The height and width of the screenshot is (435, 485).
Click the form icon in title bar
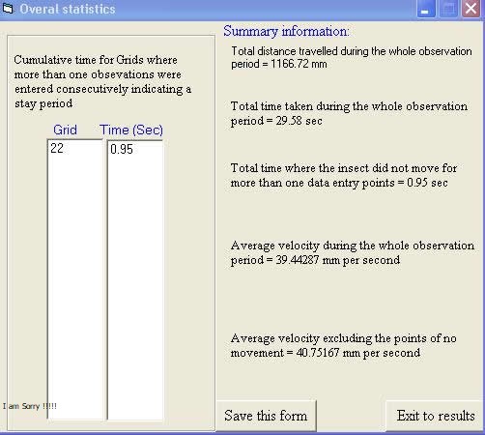[8, 9]
